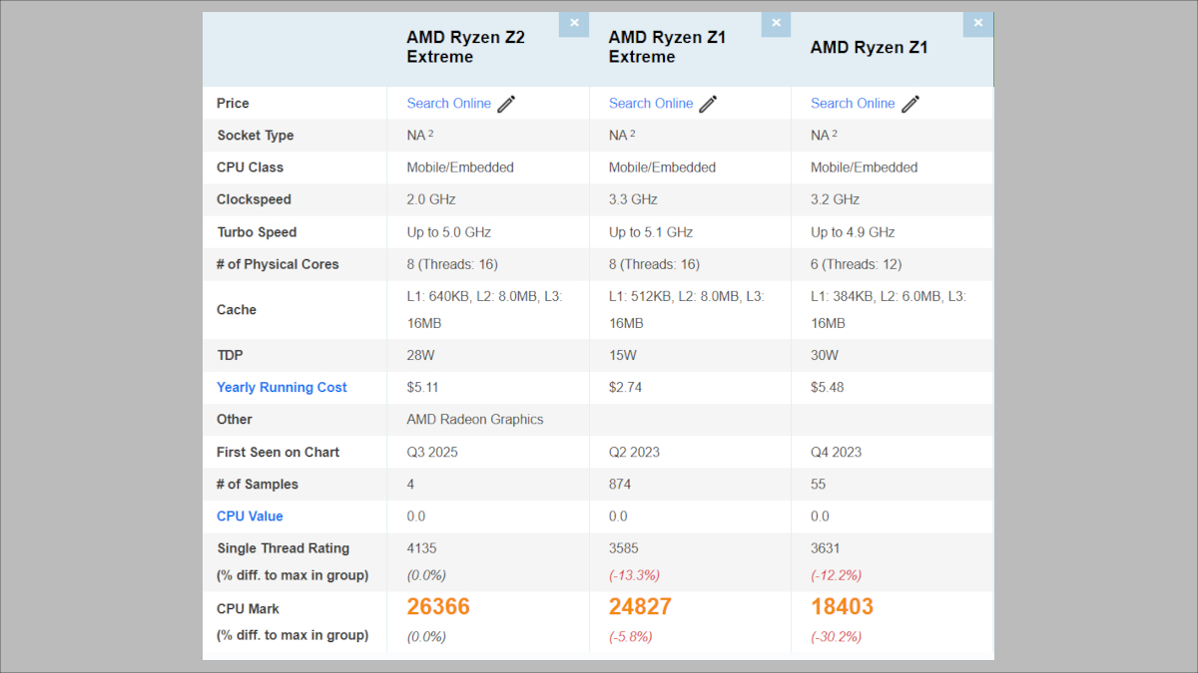Select the AMD Ryzen Z2 Extreme heading
Screen dimensions: 1198x673
tap(465, 47)
